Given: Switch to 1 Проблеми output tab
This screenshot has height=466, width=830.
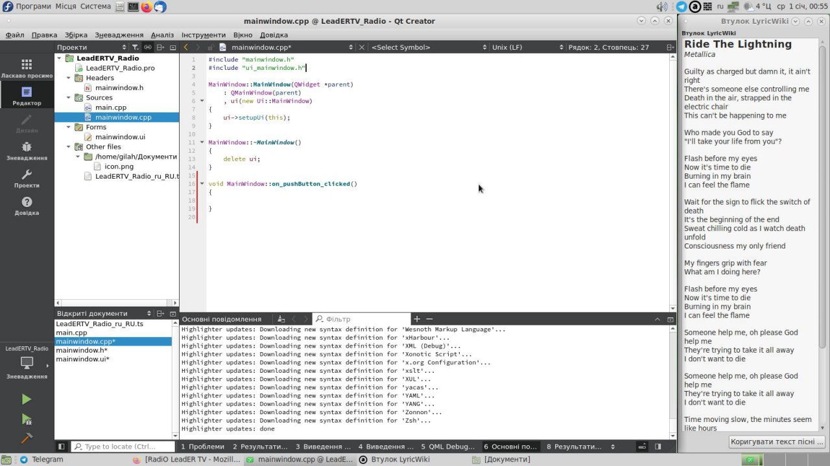Looking at the screenshot, I should [202, 447].
